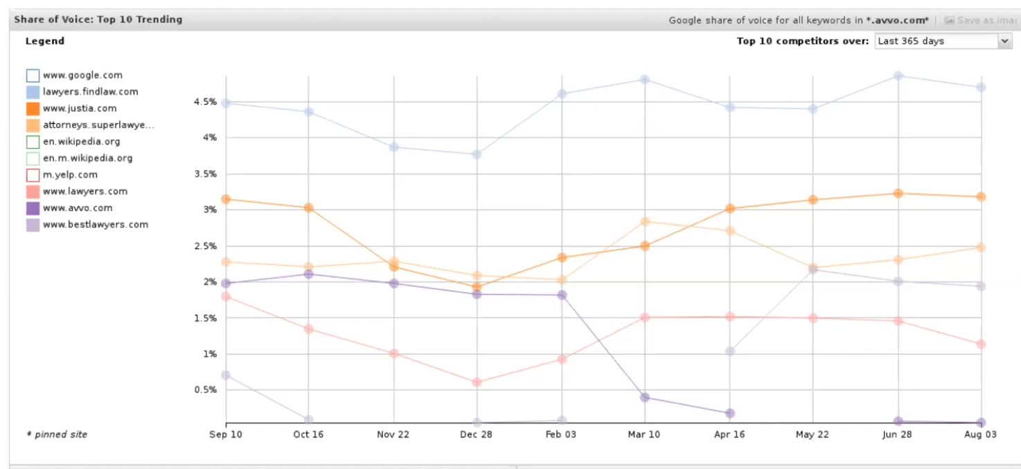Select the top light-blue data point at Jun 28
The image size is (1021, 469).
click(898, 75)
